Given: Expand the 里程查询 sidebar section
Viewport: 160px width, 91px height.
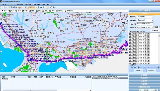Looking at the screenshot, I should (x=144, y=78).
